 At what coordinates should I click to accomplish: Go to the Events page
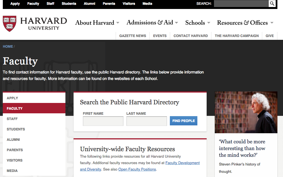[160, 36]
